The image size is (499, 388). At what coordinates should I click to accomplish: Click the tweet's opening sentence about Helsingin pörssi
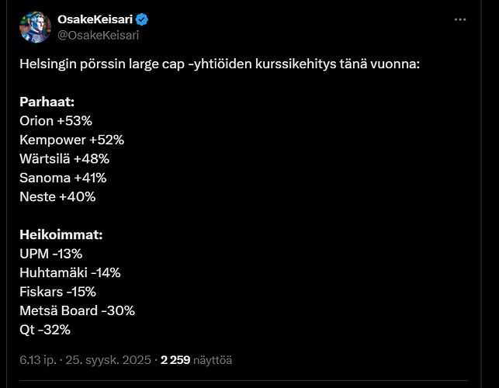pyautogui.click(x=219, y=64)
